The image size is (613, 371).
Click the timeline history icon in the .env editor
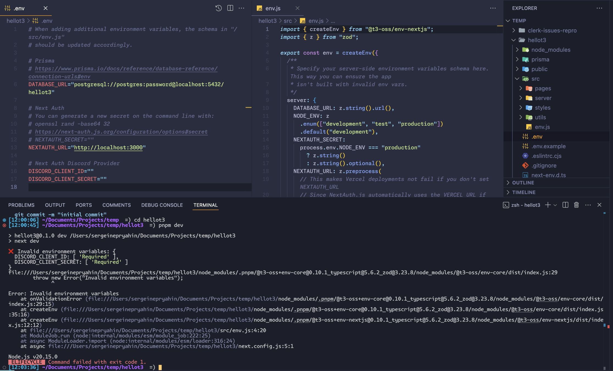pyautogui.click(x=218, y=8)
